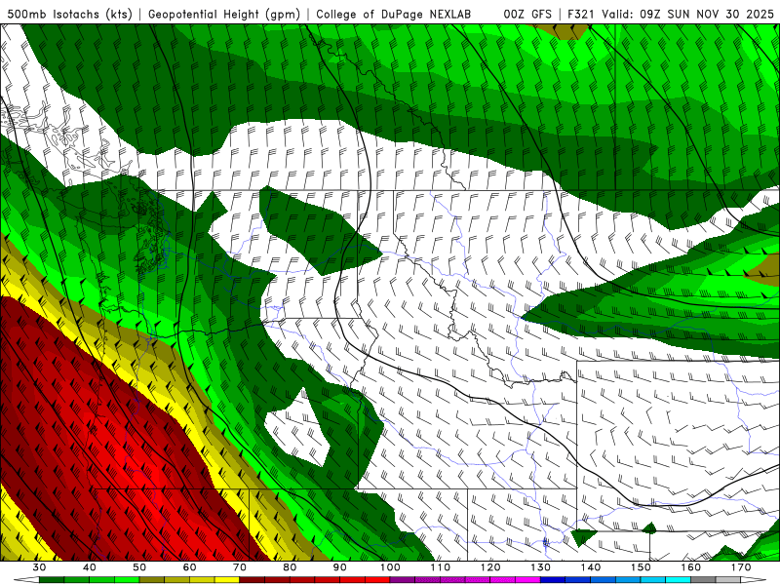The image size is (780, 585).
Task: Click the dark blue legend swatch starting at 130
Action: click(x=553, y=579)
